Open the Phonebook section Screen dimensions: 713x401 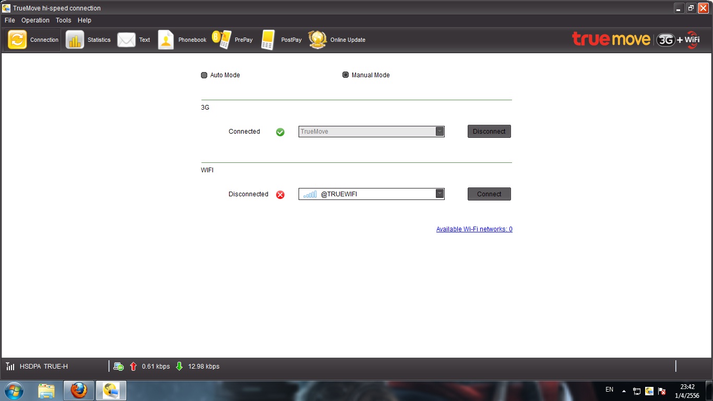pos(182,40)
